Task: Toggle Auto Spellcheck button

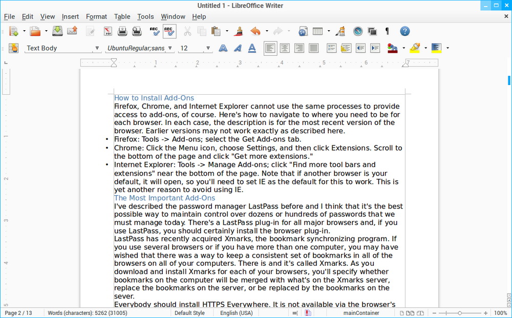Action: click(169, 31)
